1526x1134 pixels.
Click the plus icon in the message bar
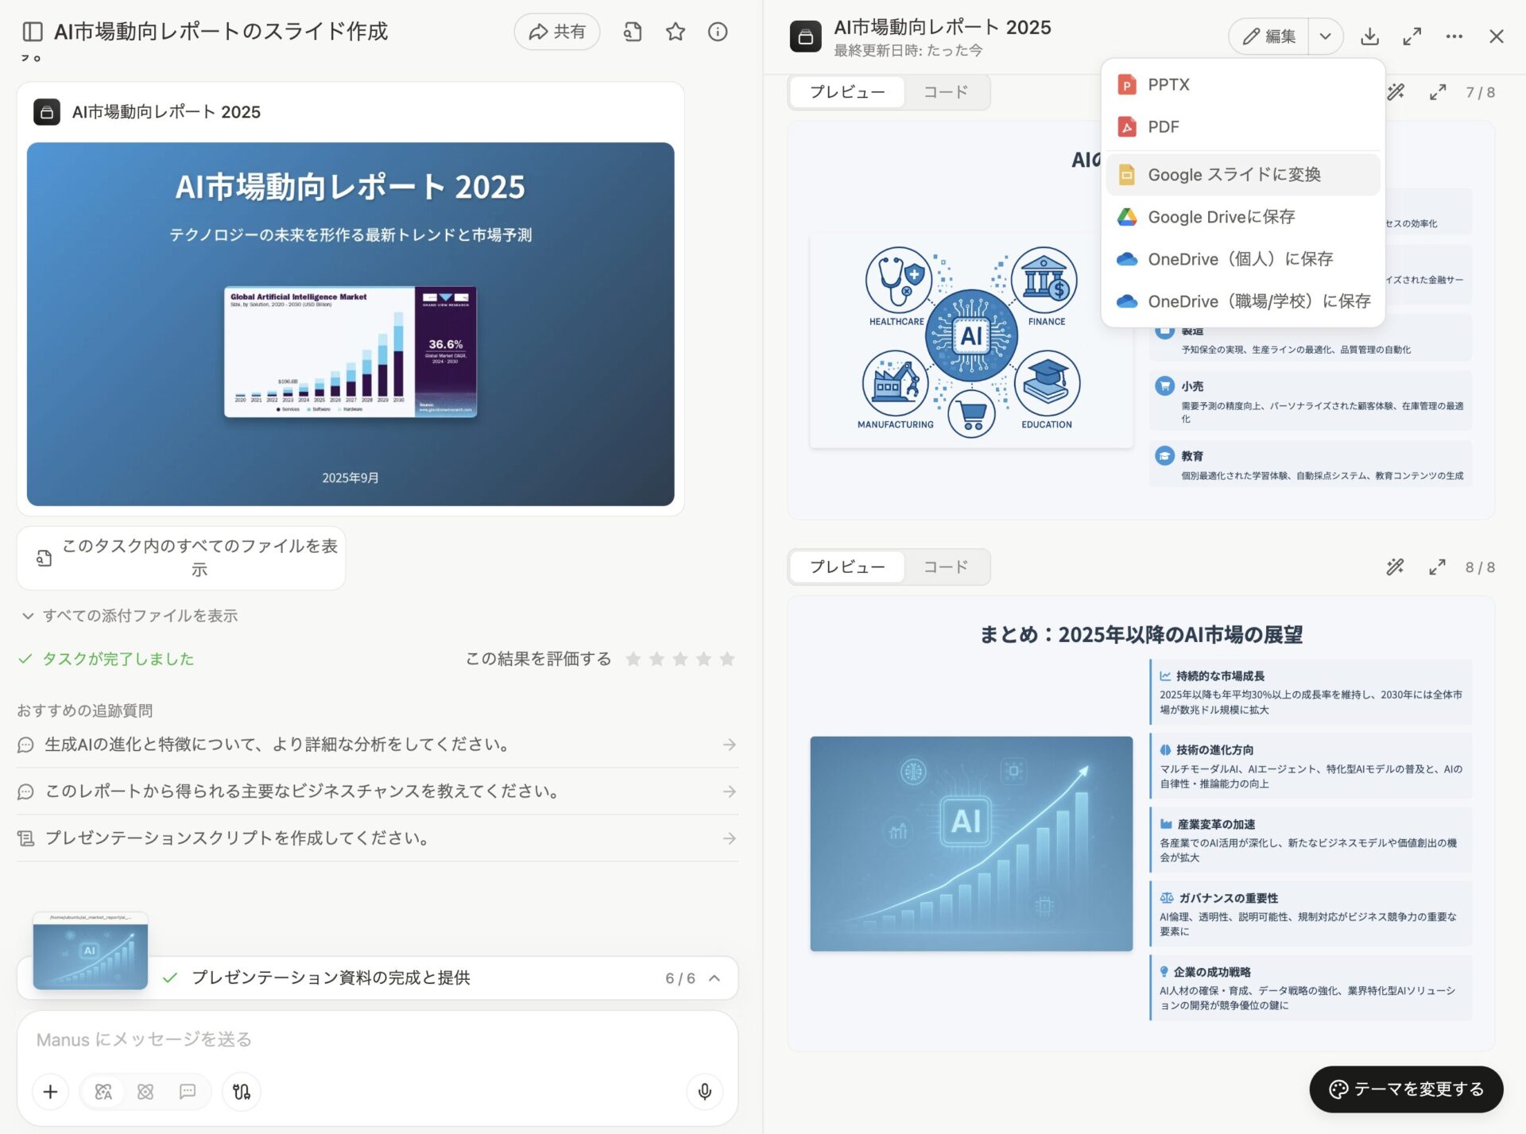tap(50, 1091)
